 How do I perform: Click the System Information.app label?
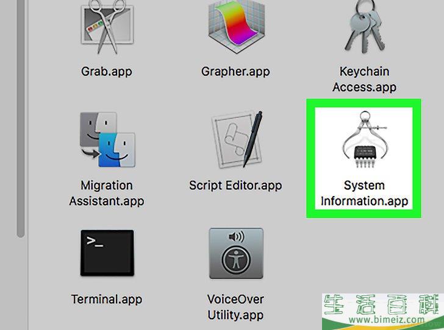(x=365, y=194)
